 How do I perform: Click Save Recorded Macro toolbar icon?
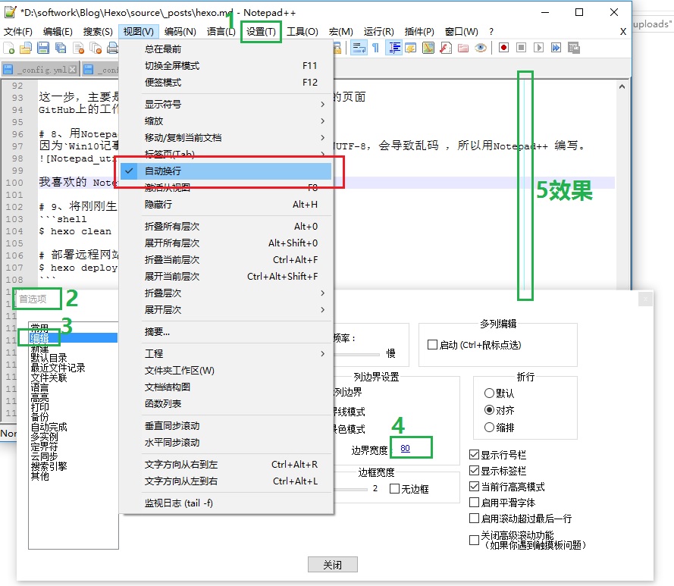(573, 47)
